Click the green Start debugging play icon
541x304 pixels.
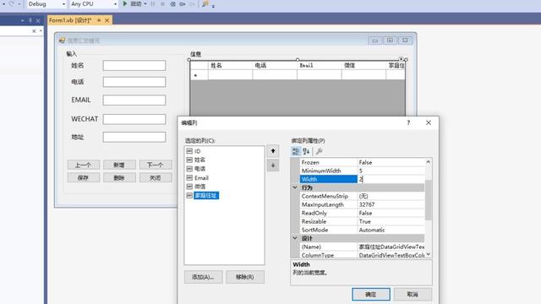pyautogui.click(x=125, y=3)
